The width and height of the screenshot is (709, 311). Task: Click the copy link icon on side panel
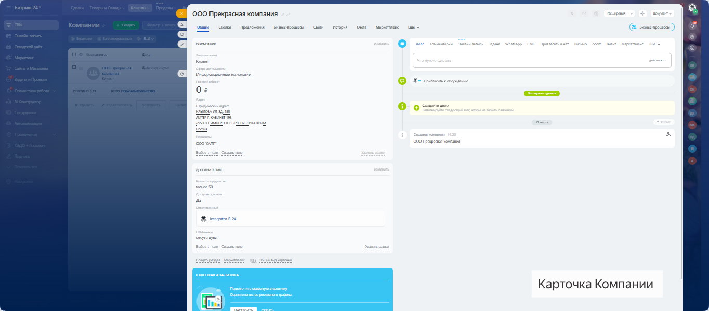[x=182, y=44]
